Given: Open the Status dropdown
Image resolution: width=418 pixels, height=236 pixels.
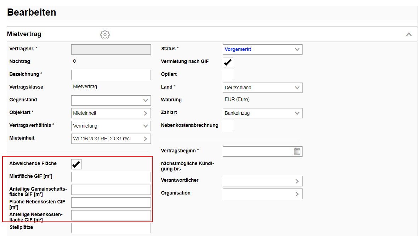Looking at the screenshot, I should (x=262, y=50).
